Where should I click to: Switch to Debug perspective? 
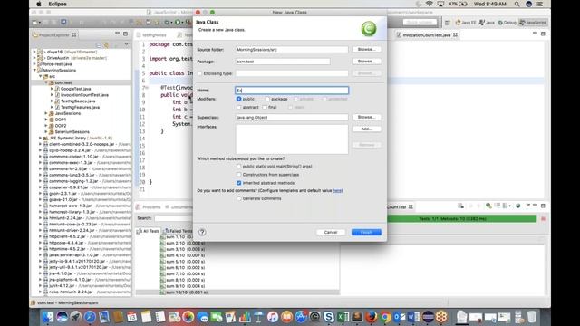(x=507, y=23)
